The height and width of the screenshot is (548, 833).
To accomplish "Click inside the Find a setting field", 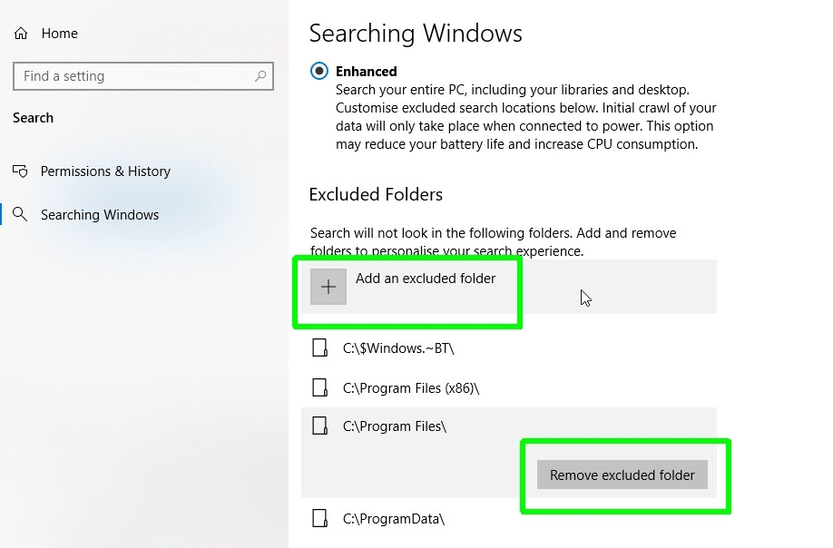I will (x=127, y=76).
